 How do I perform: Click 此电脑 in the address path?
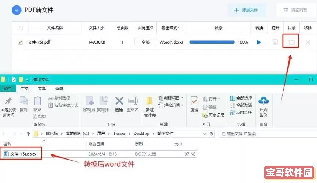pos(52,134)
